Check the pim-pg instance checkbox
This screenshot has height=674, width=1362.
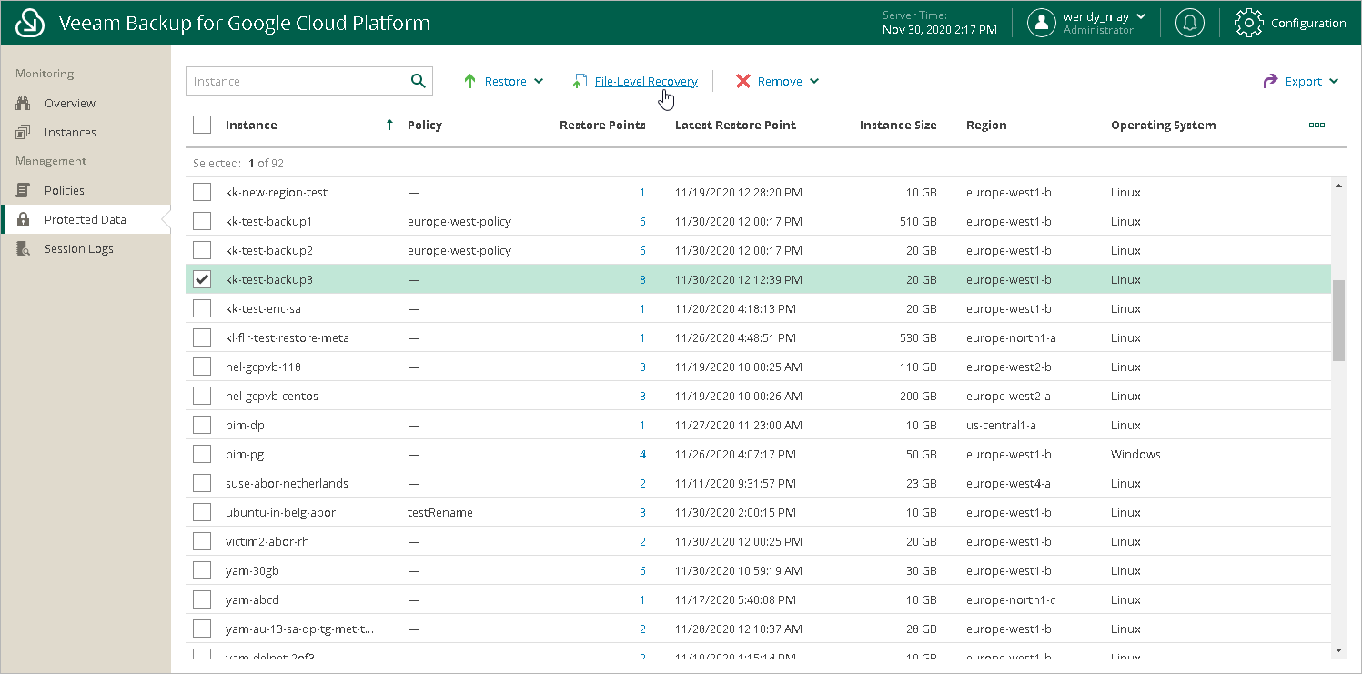pyautogui.click(x=202, y=455)
